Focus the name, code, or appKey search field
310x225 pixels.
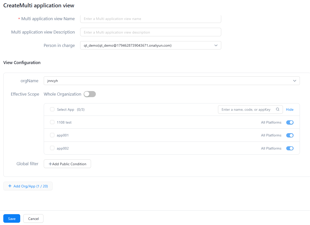click(250, 109)
